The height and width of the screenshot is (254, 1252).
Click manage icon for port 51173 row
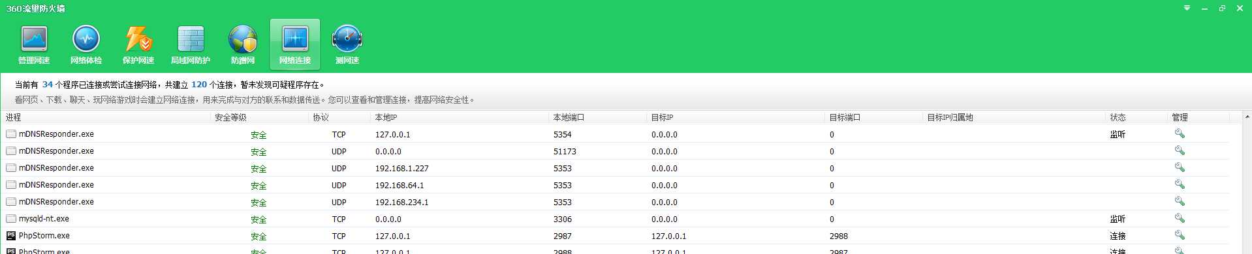(x=1180, y=150)
